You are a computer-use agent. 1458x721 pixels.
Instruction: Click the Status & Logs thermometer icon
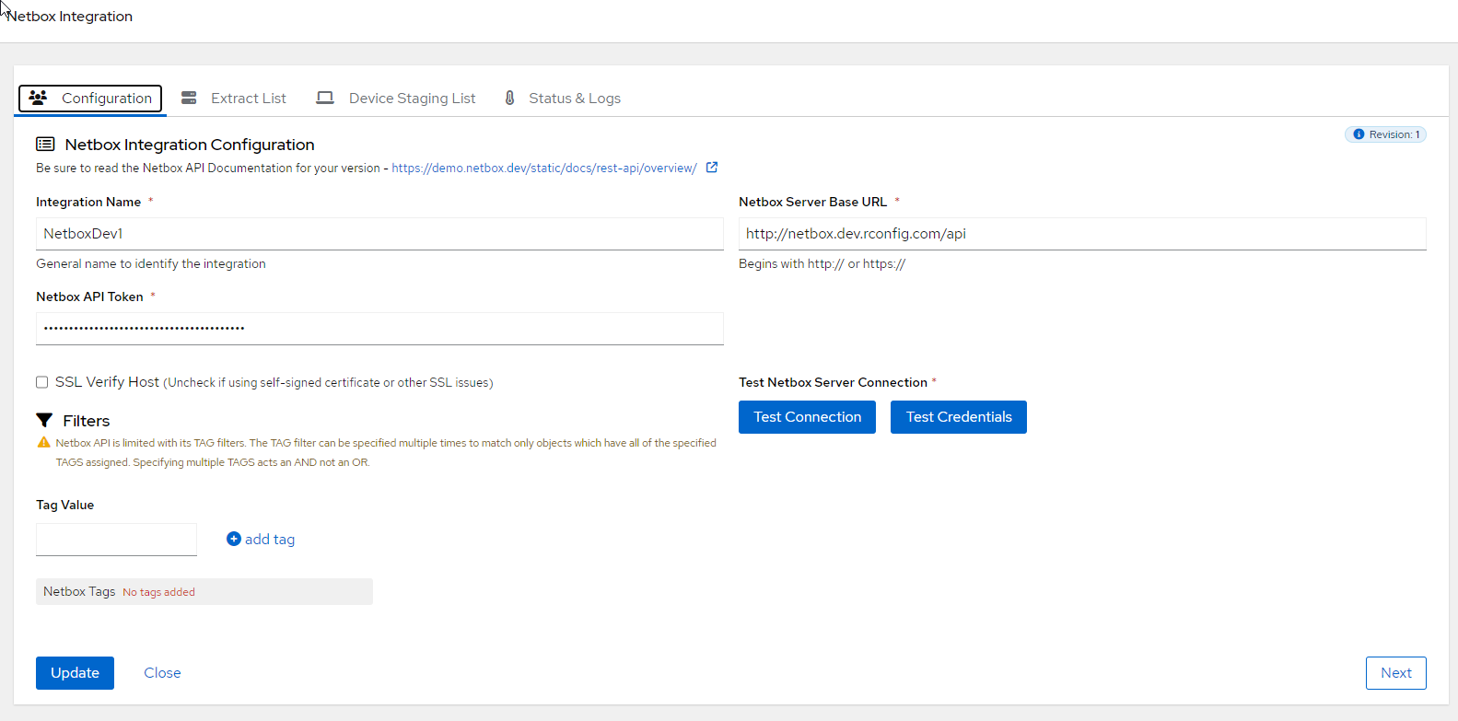[509, 98]
